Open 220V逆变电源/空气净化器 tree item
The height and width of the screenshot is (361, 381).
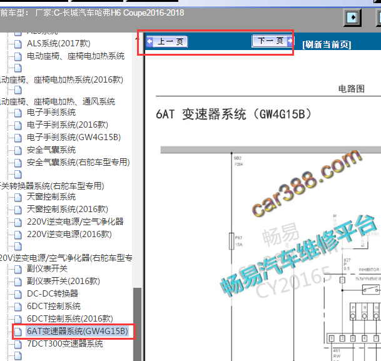coord(75,222)
